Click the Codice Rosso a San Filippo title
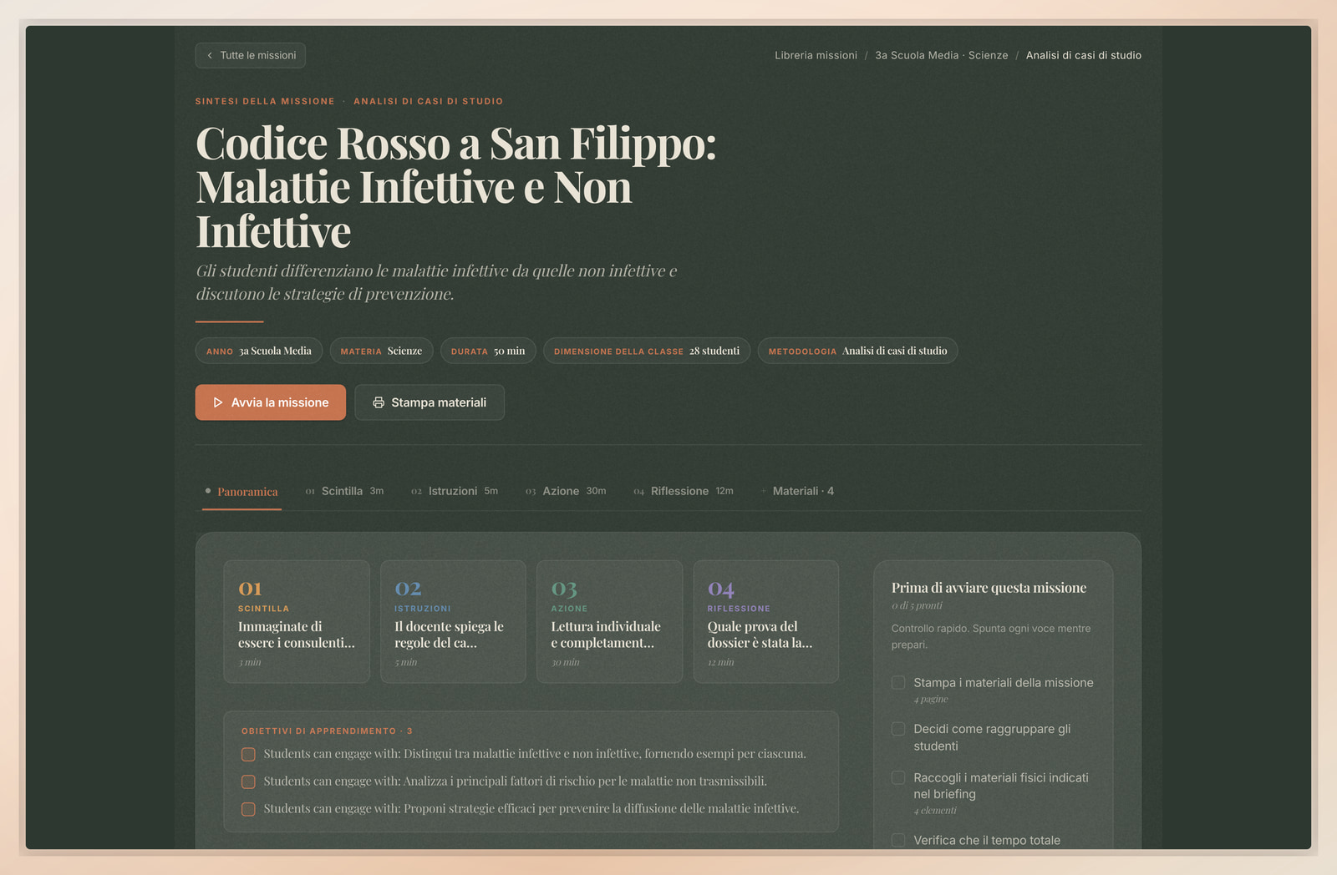Viewport: 1337px width, 875px height. (x=456, y=187)
